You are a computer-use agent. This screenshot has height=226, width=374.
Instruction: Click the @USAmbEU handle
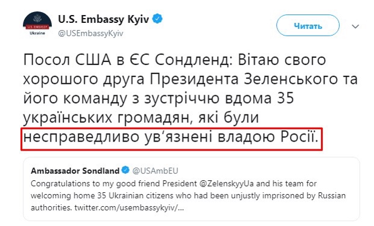(155, 171)
